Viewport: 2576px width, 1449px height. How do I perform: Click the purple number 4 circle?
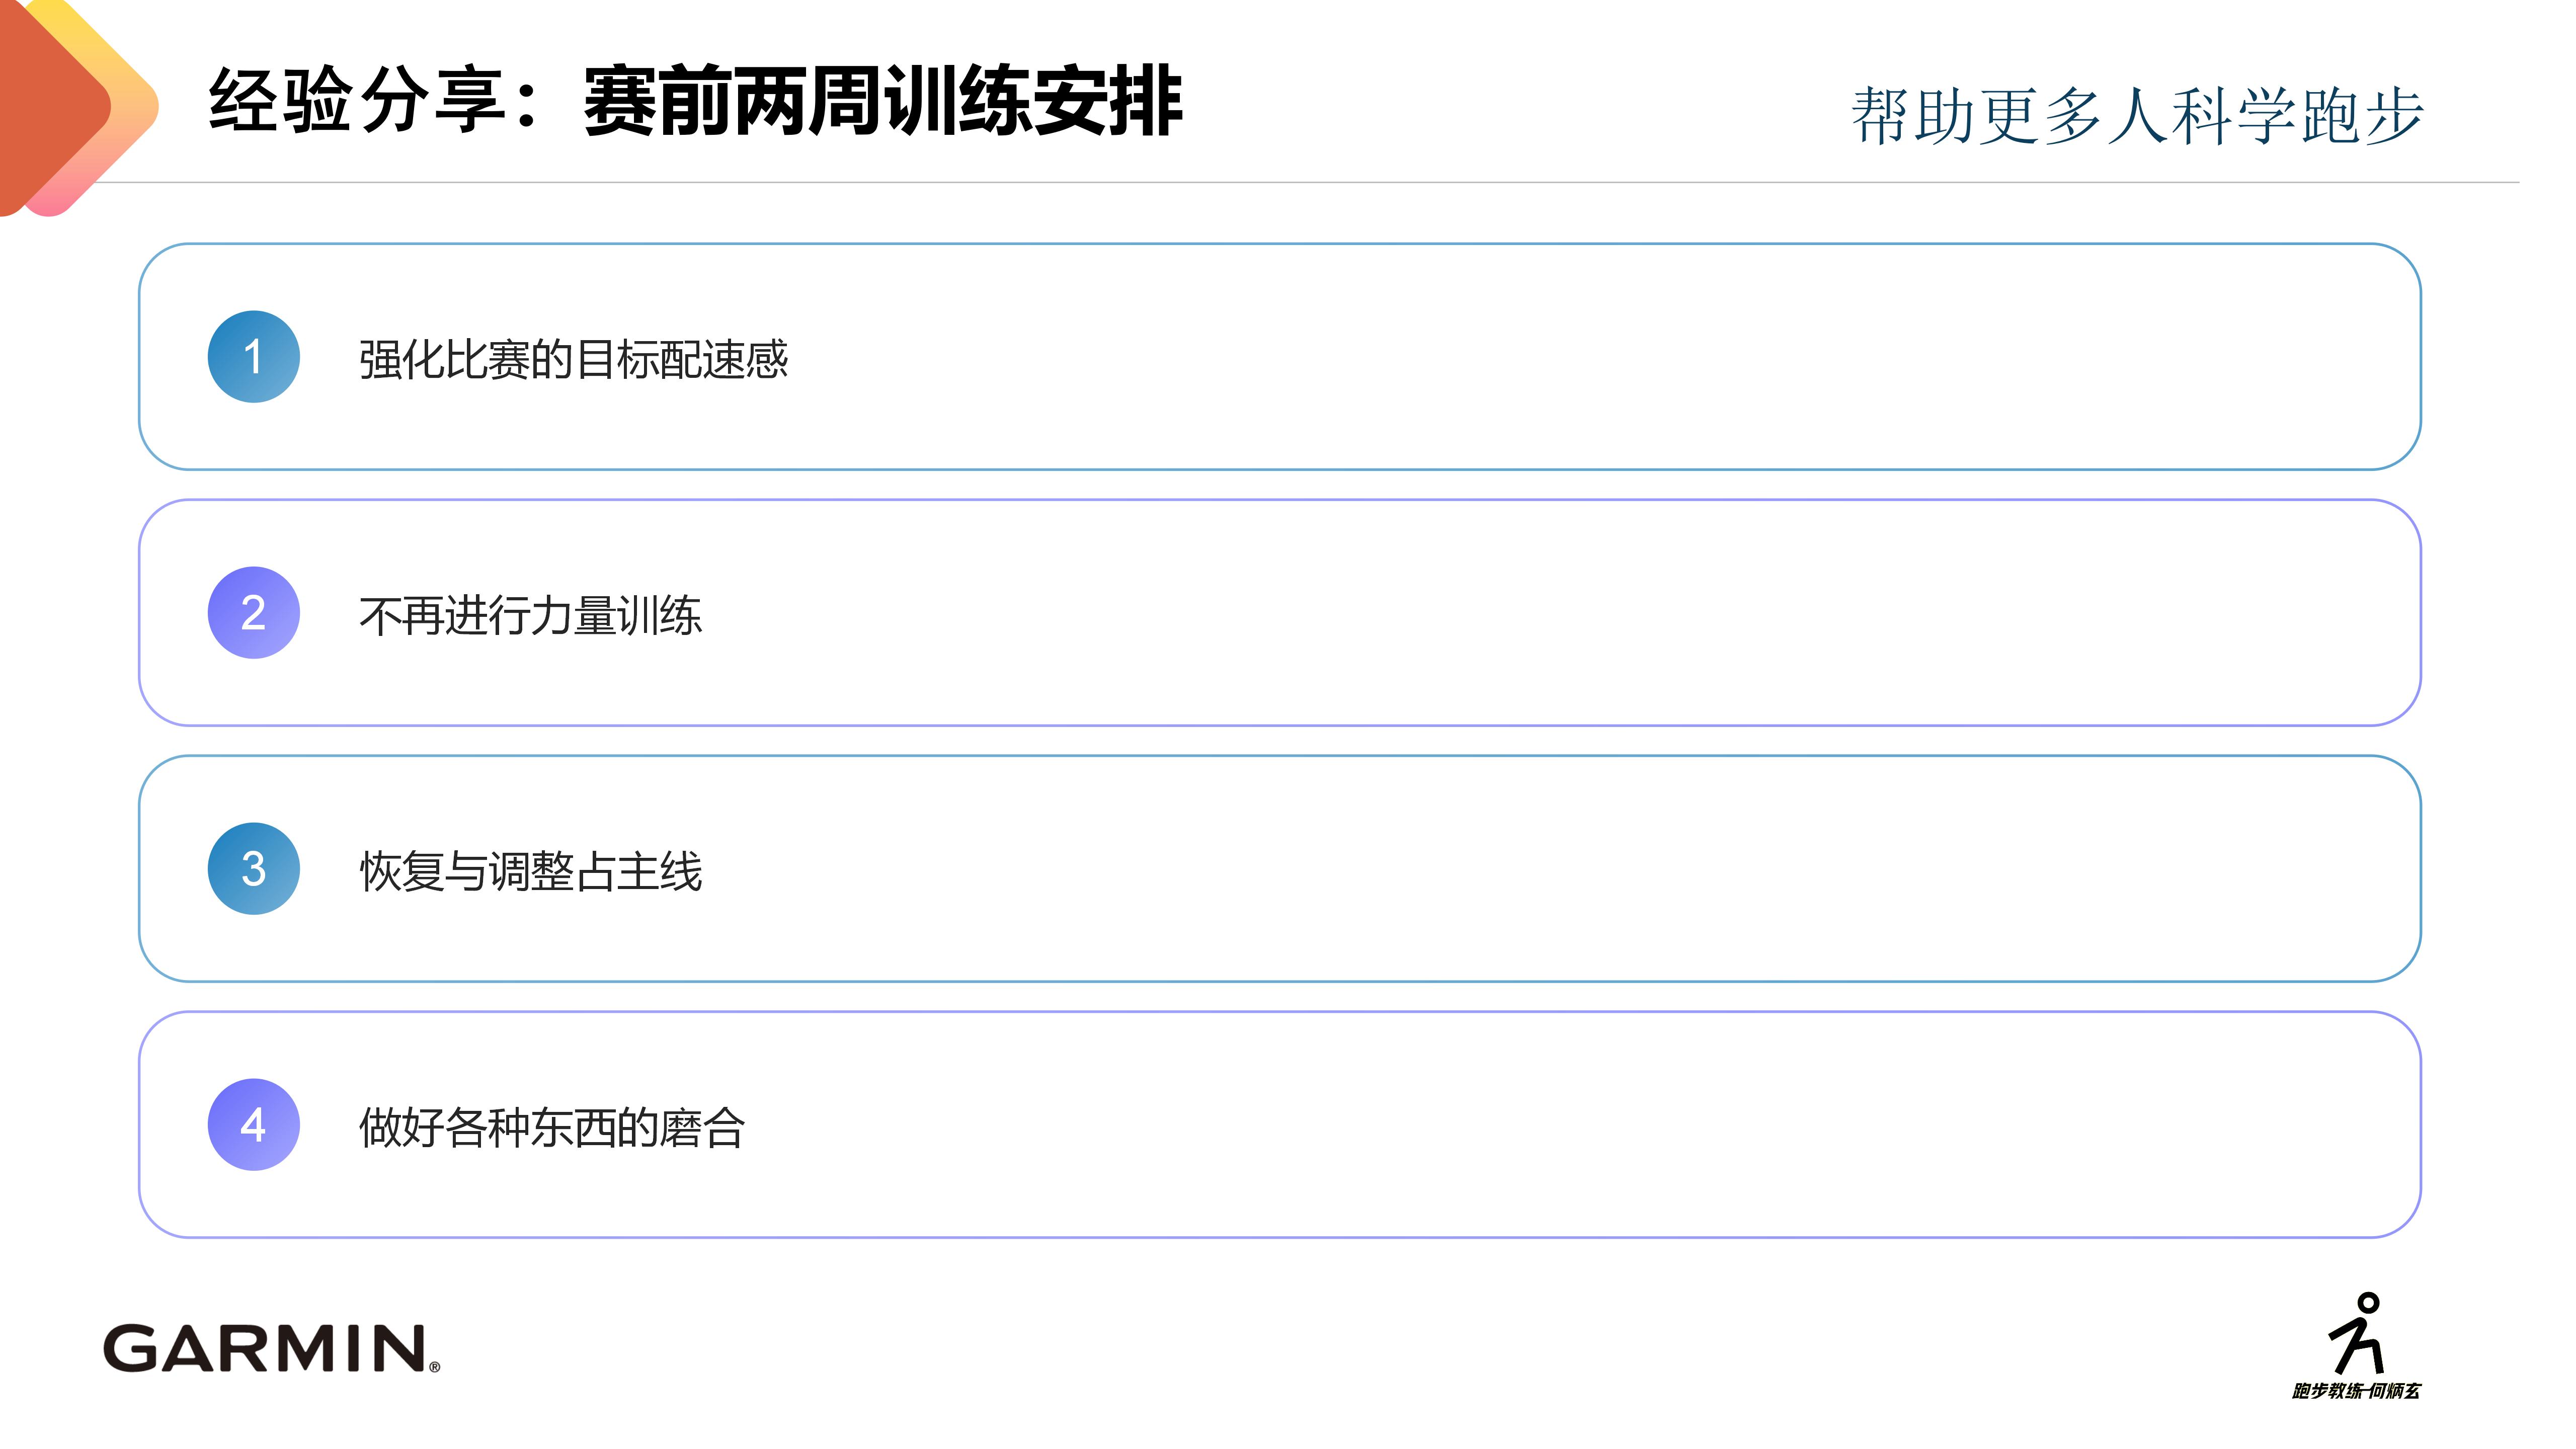pyautogui.click(x=253, y=1125)
